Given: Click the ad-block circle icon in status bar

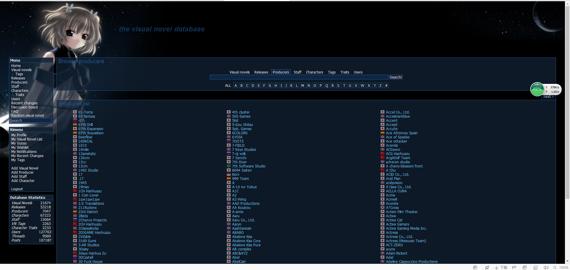Looking at the screenshot, I should click(475, 267).
